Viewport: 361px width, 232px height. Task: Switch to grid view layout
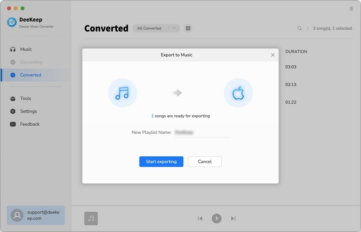click(188, 28)
